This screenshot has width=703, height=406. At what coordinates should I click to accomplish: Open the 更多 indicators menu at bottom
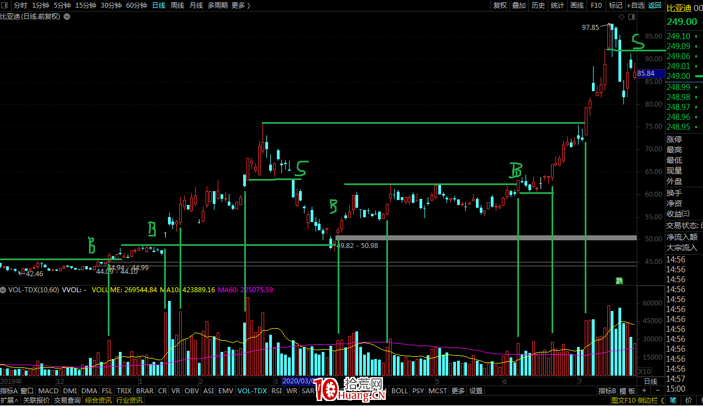pyautogui.click(x=458, y=391)
